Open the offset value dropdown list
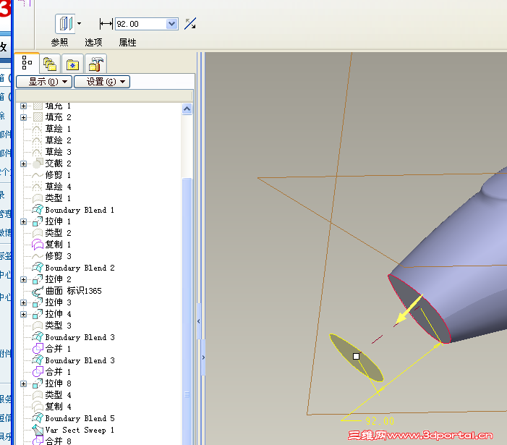Image resolution: width=507 pixels, height=445 pixels. tap(171, 24)
